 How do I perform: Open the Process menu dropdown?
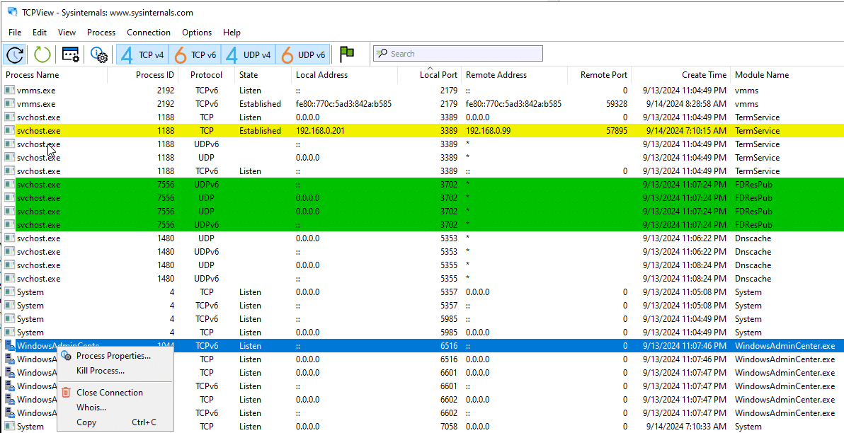point(101,33)
